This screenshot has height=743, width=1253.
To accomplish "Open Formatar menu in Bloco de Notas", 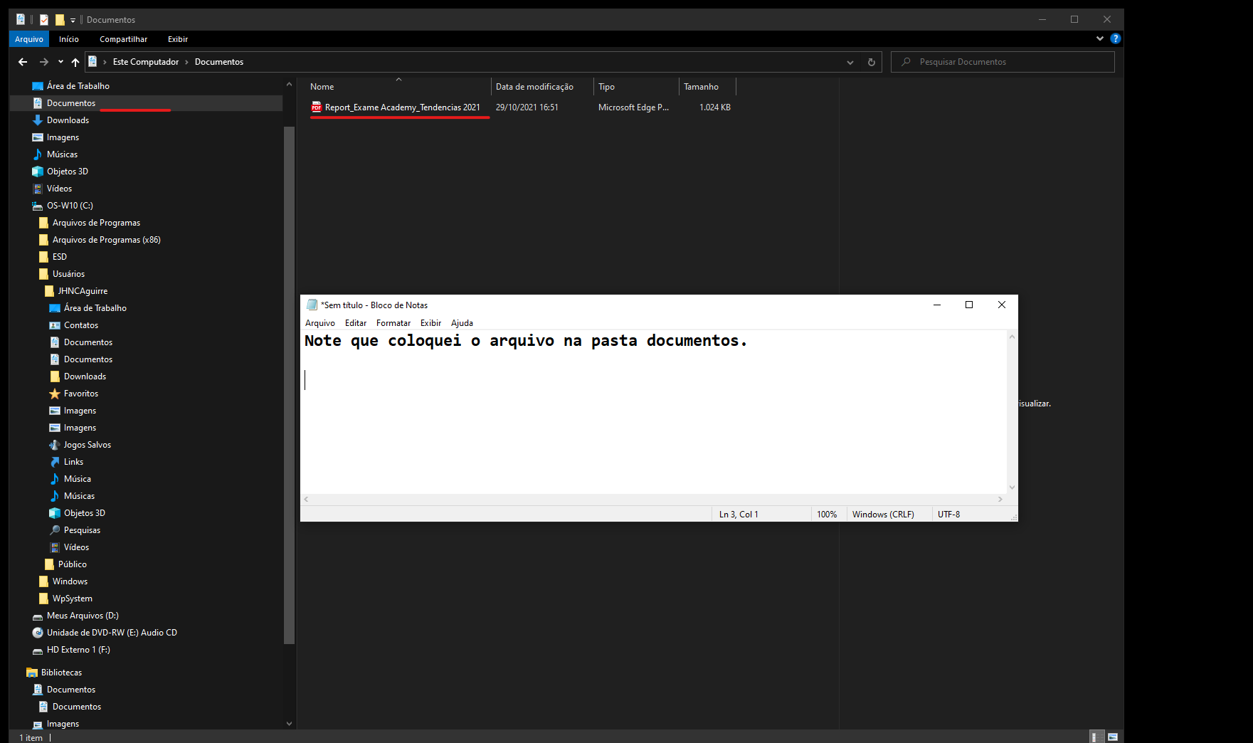I will 393,323.
